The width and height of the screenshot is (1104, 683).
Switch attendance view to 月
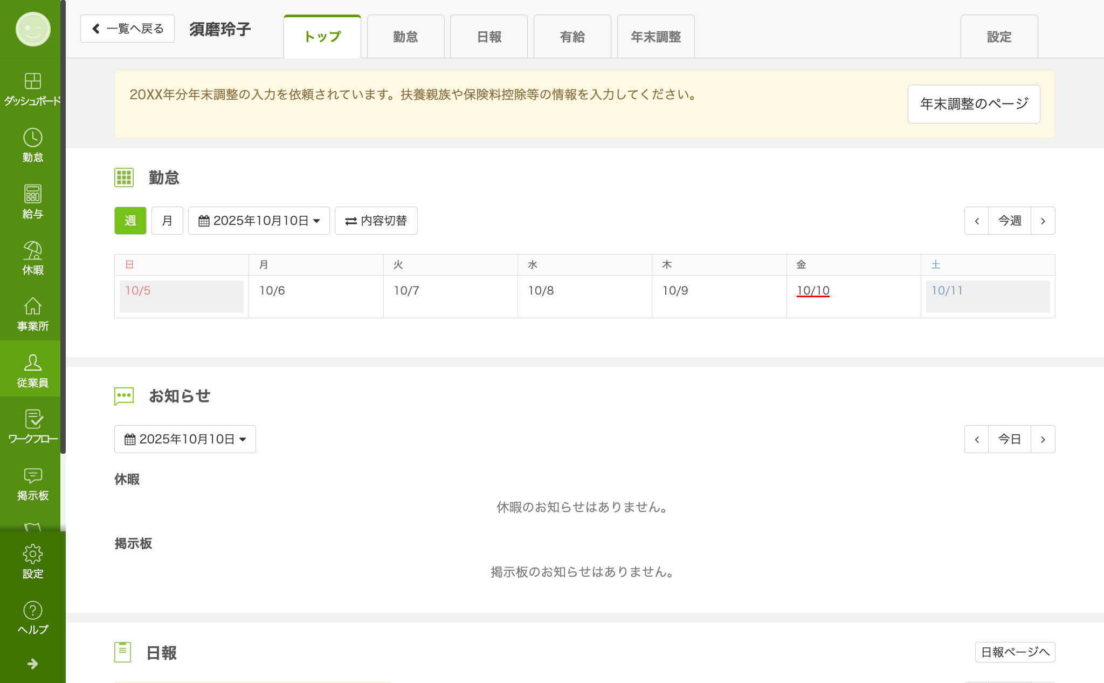(x=167, y=221)
